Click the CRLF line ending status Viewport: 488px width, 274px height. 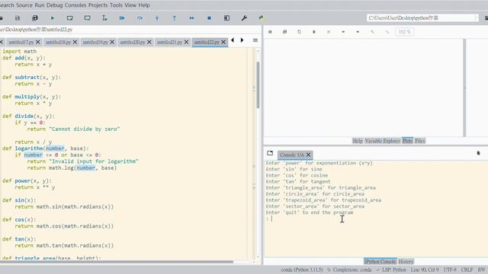467,269
